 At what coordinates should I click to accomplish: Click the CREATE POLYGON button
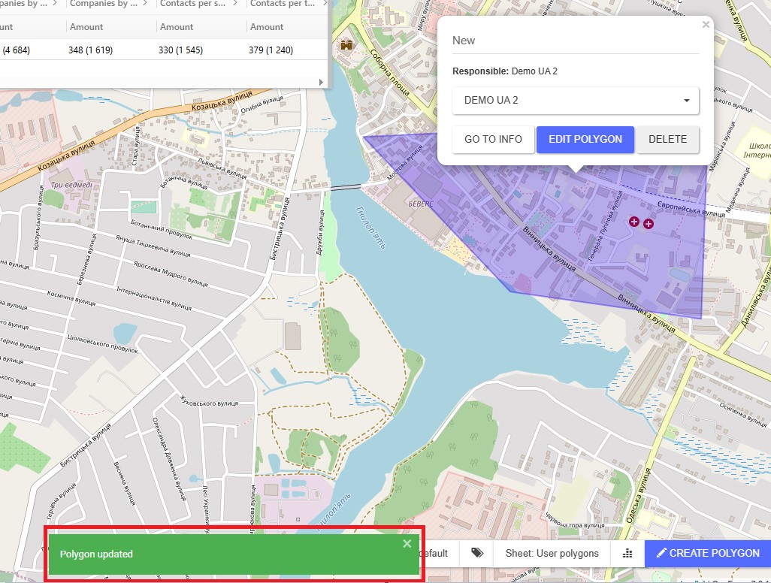[707, 553]
